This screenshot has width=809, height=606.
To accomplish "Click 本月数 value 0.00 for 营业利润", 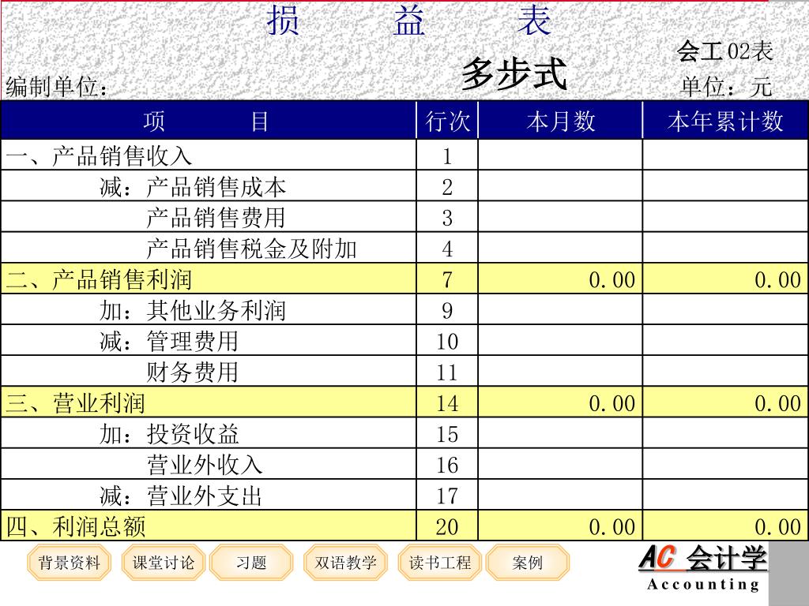I will point(612,403).
